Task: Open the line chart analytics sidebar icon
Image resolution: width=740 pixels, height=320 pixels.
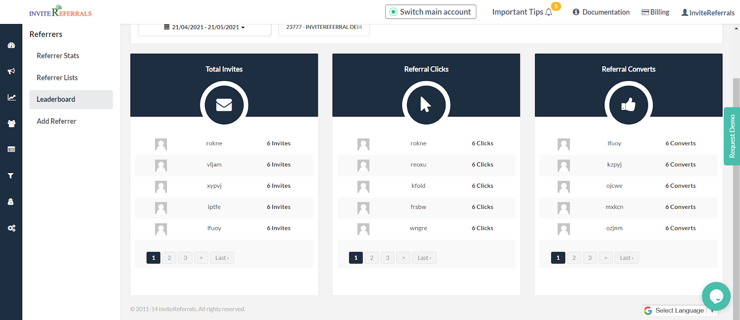Action: [12, 98]
